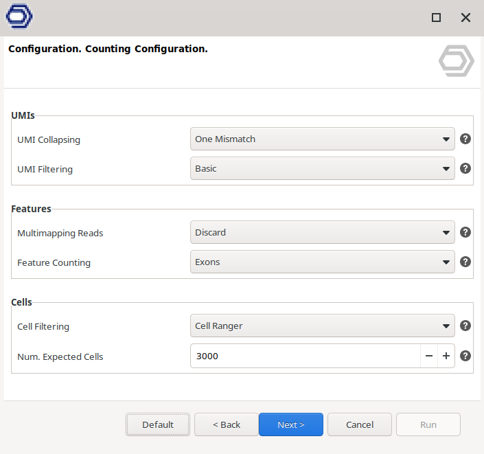This screenshot has width=484, height=454.
Task: Open help for Feature Counting
Action: click(x=465, y=262)
